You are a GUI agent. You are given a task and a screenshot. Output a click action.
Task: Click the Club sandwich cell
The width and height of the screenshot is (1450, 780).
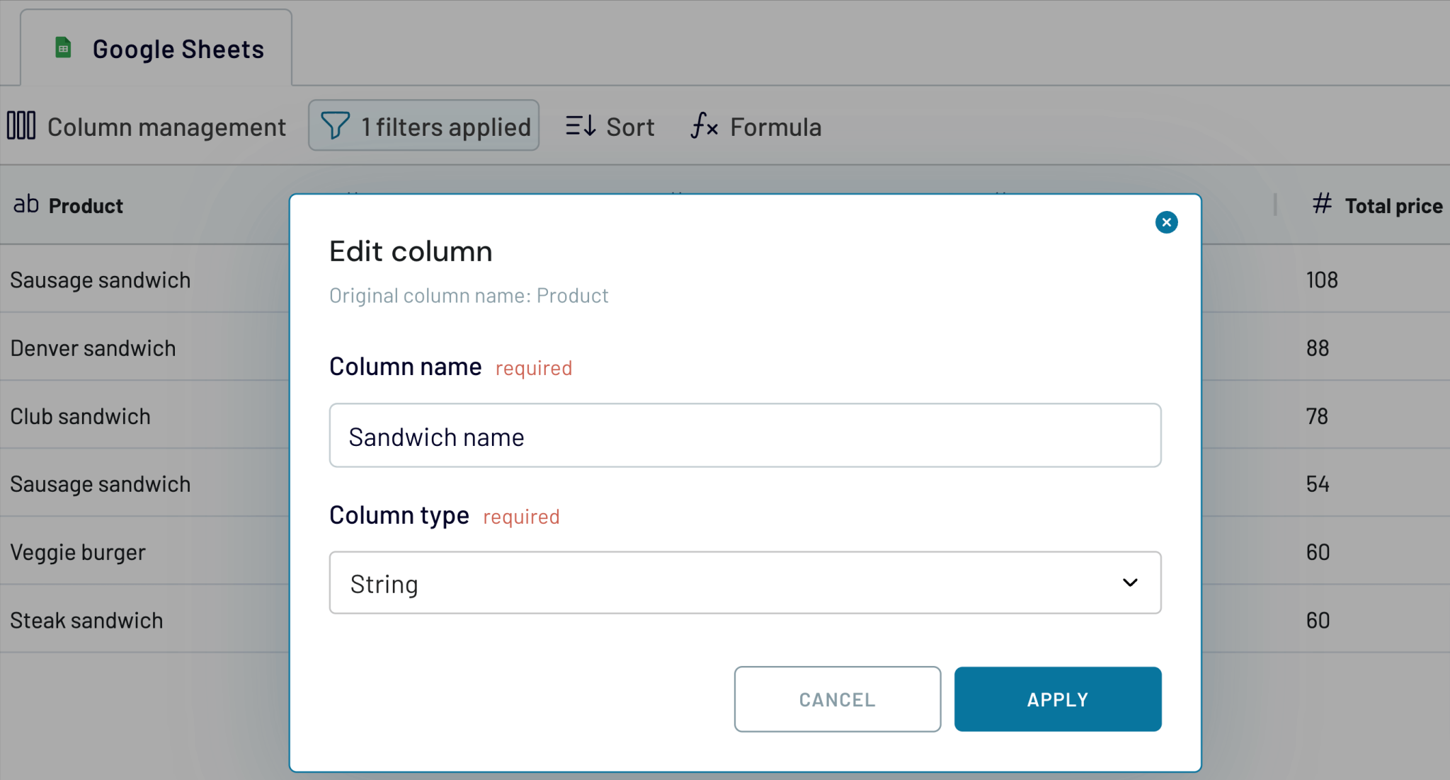pos(80,416)
